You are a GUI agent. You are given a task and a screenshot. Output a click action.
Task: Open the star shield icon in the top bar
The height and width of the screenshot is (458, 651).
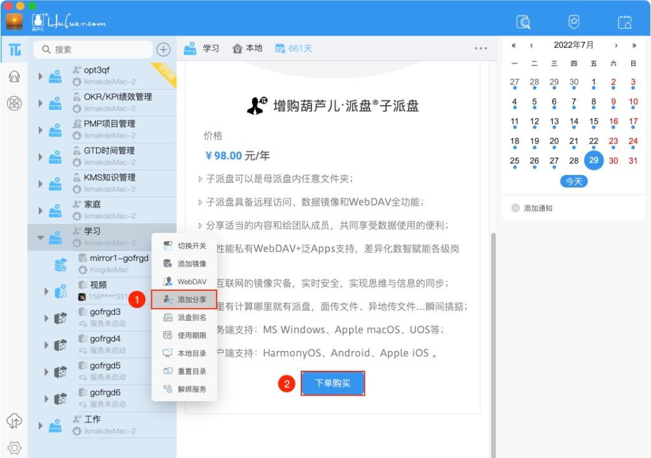574,22
